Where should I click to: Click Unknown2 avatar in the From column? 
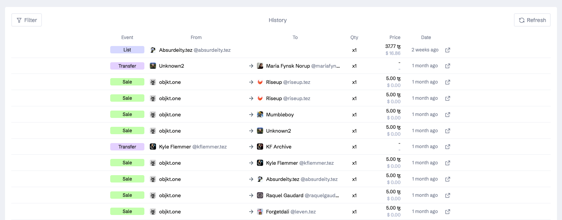(x=153, y=66)
